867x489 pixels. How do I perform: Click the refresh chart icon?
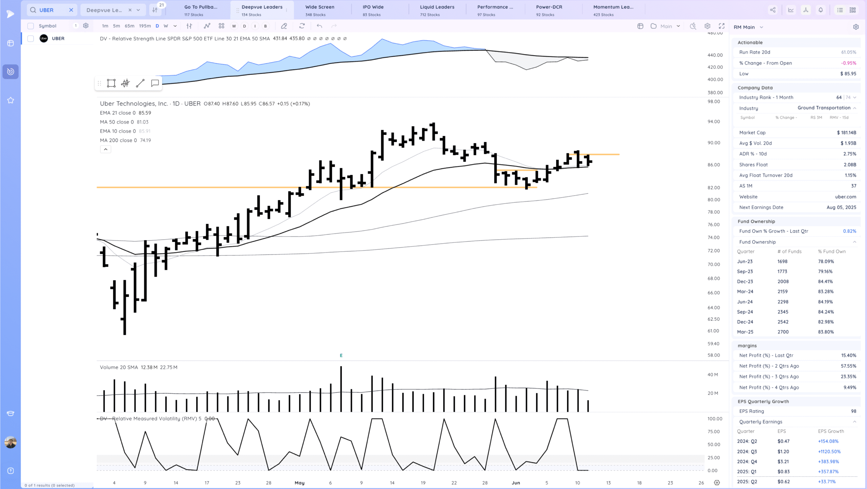tap(302, 26)
